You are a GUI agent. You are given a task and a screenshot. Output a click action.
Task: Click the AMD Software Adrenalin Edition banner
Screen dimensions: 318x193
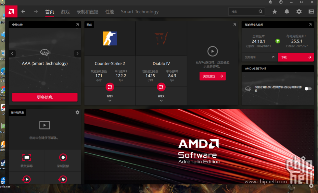click(199, 146)
